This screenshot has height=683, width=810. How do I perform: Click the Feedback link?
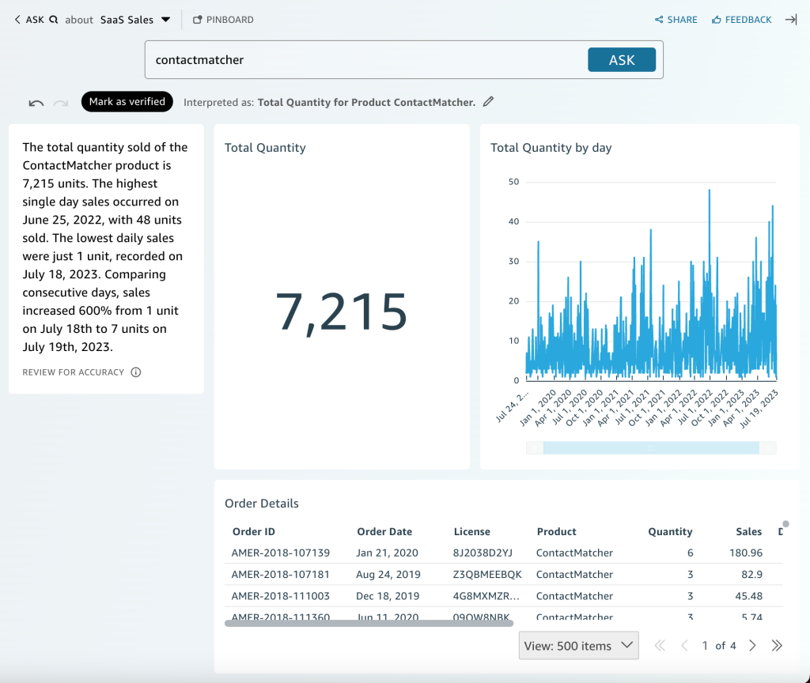(741, 20)
